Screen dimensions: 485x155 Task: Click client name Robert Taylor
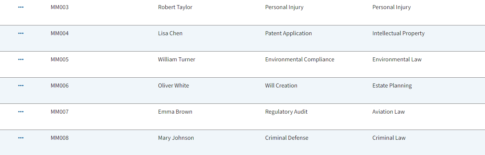175,7
